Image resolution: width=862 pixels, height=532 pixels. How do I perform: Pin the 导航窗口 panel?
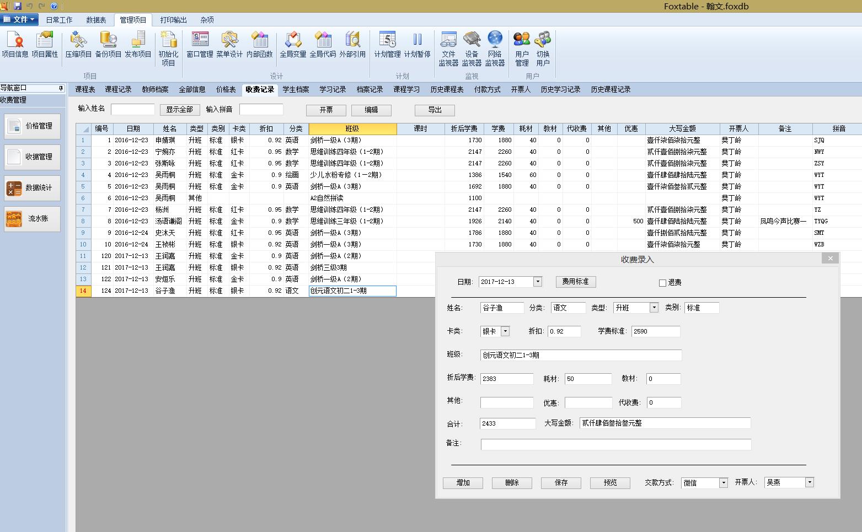tap(61, 88)
